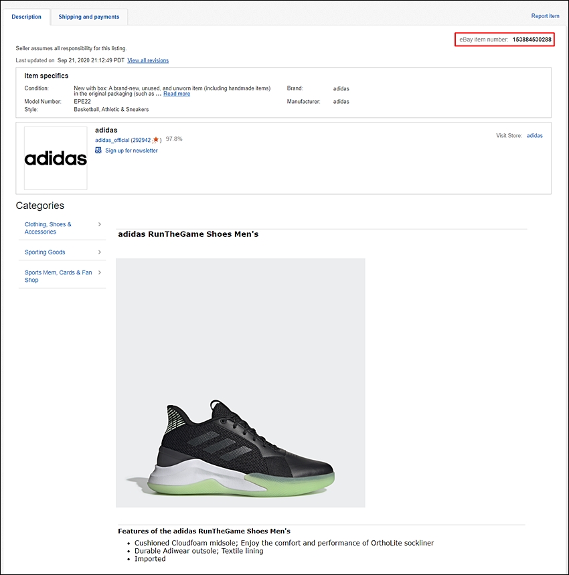Click the seller feedback star icon
569x575 pixels.
(156, 140)
